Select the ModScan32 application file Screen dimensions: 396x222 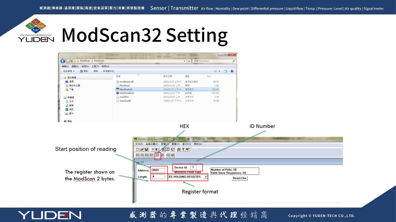click(x=167, y=89)
